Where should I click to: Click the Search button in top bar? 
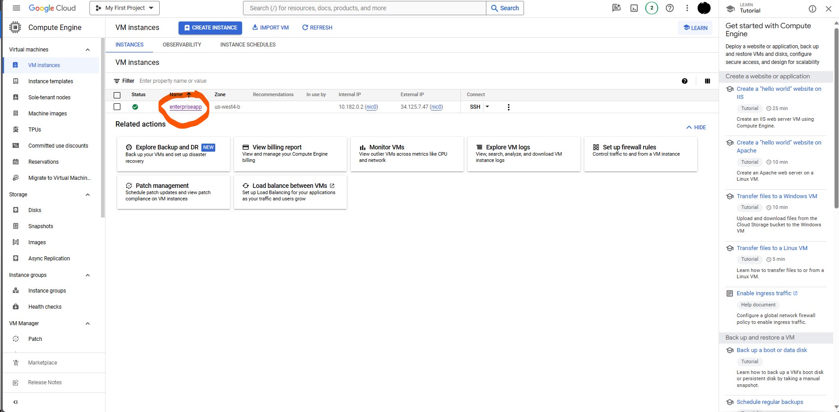click(x=505, y=8)
